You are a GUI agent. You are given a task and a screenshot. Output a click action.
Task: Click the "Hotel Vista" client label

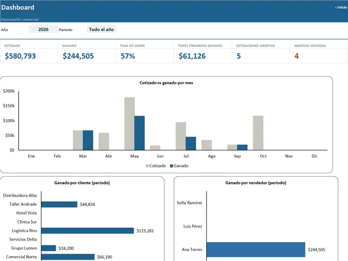pyautogui.click(x=27, y=213)
